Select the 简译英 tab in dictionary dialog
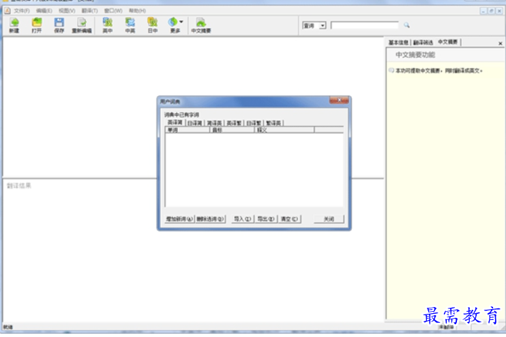The width and height of the screenshot is (506, 337). pyautogui.click(x=214, y=123)
